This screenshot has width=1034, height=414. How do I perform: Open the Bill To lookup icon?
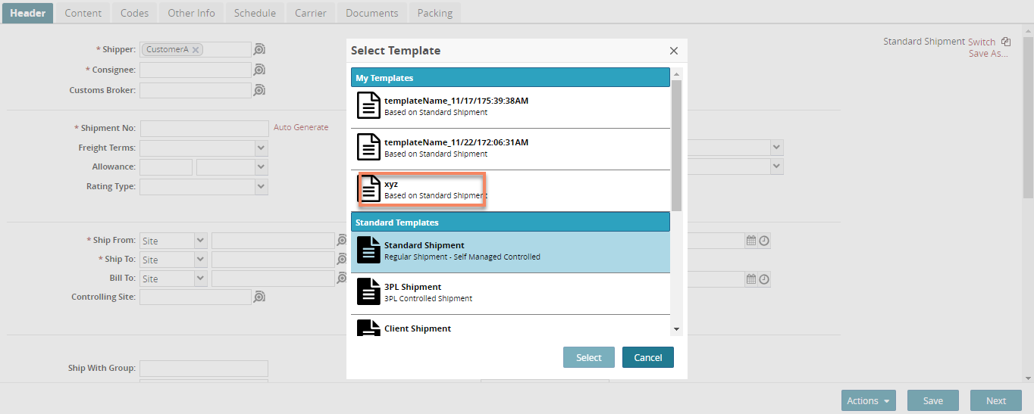click(x=341, y=279)
